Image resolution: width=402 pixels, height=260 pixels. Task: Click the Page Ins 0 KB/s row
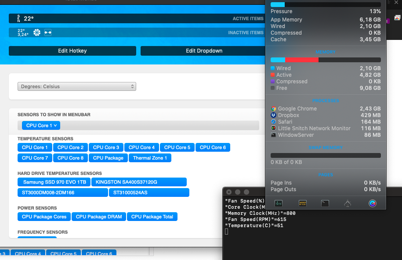(326, 183)
